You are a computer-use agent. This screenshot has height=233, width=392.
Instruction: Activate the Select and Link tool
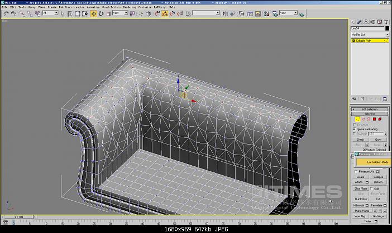22,14
